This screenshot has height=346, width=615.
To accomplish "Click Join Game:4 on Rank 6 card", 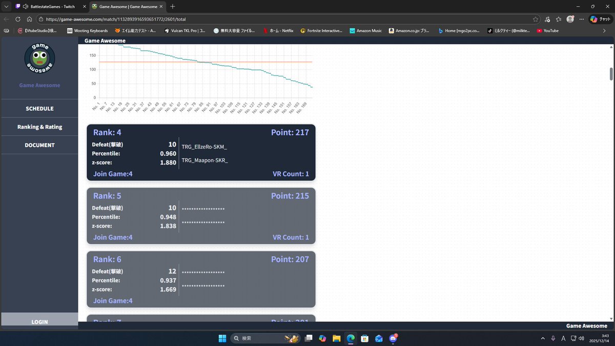I will coord(113,301).
